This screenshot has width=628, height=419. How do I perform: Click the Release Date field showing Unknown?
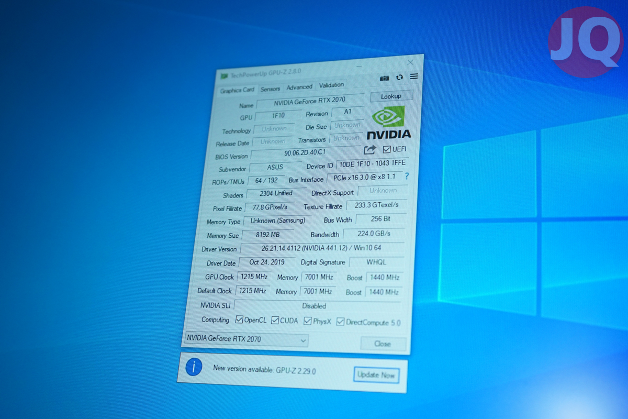click(273, 141)
